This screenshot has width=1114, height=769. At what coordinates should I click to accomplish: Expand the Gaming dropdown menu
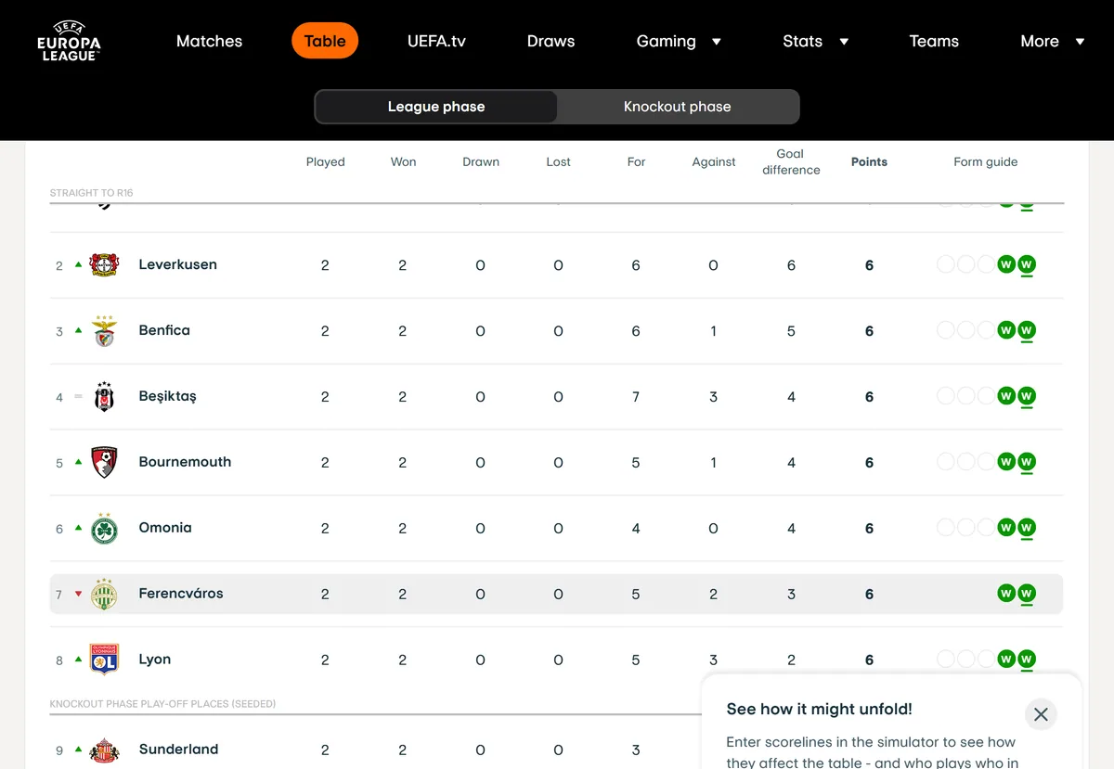679,42
